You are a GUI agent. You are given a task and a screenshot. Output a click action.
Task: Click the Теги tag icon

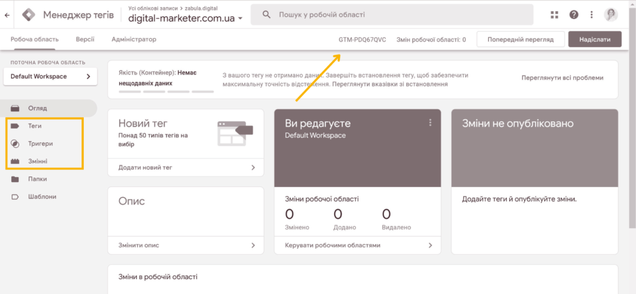click(x=15, y=126)
